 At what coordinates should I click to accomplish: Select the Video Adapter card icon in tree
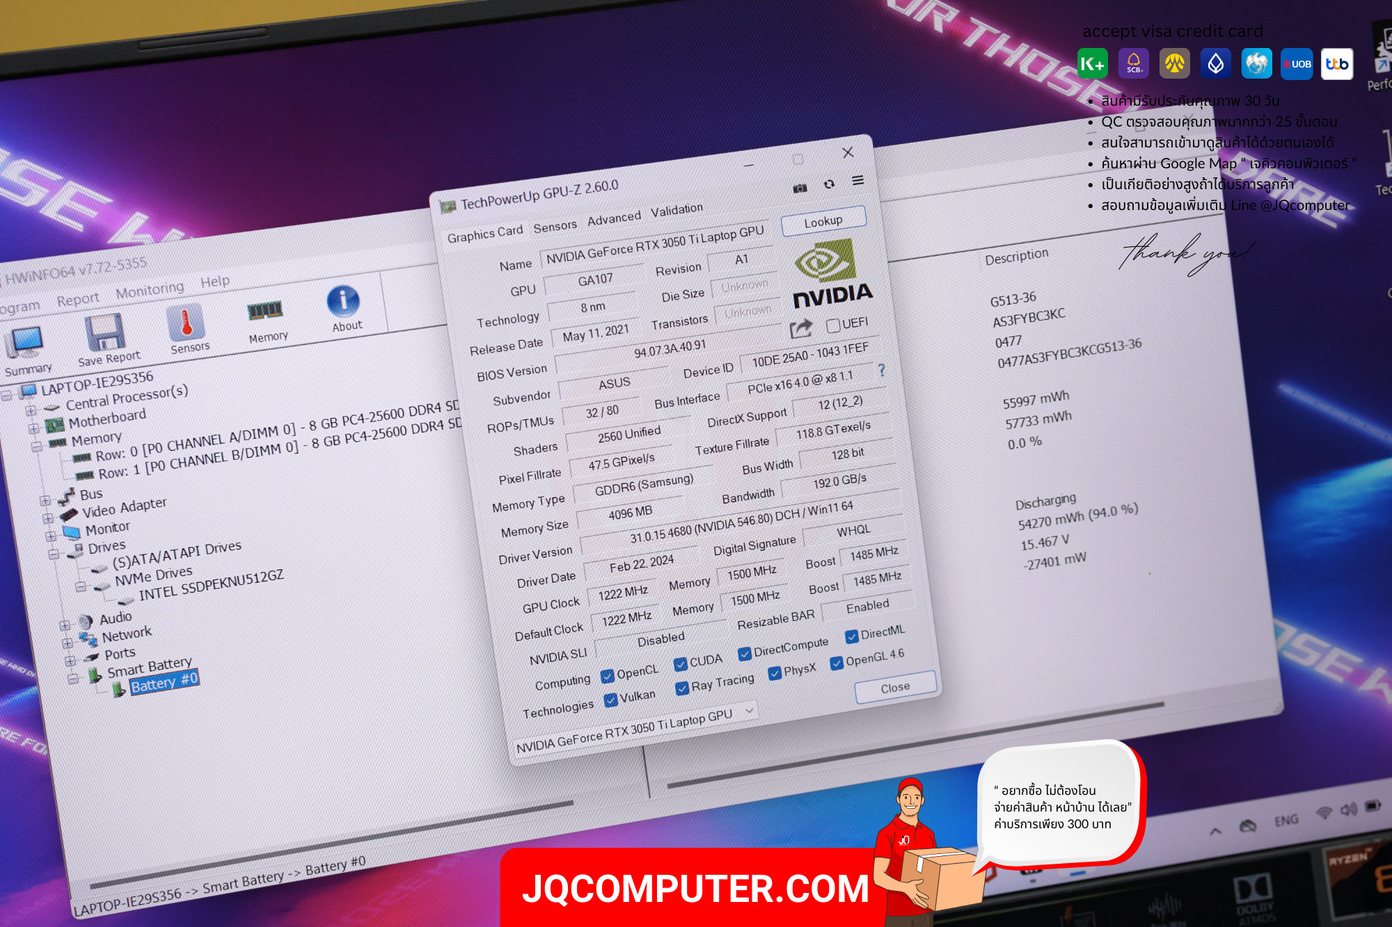click(69, 514)
